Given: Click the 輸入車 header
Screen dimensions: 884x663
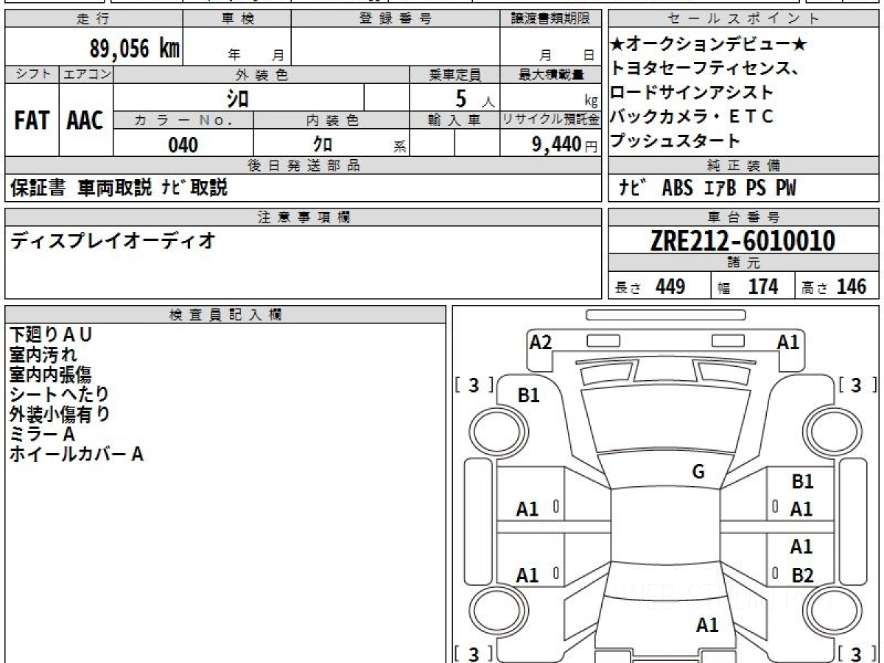Looking at the screenshot, I should 455,120.
